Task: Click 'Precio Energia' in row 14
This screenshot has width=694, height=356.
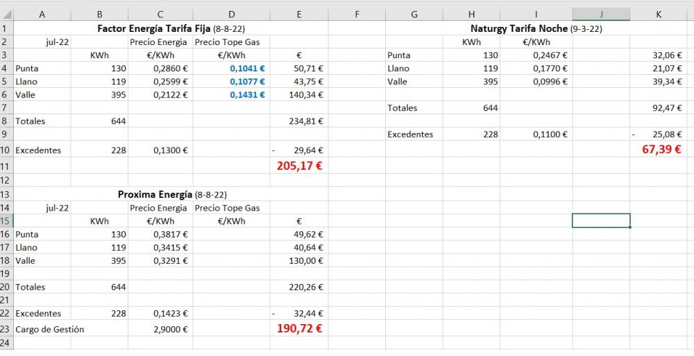Action: tap(158, 208)
